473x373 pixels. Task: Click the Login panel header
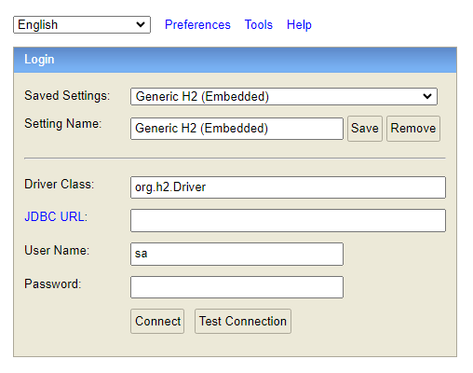click(235, 60)
